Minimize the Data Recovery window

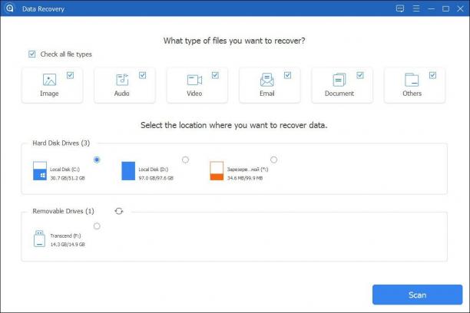pos(431,9)
